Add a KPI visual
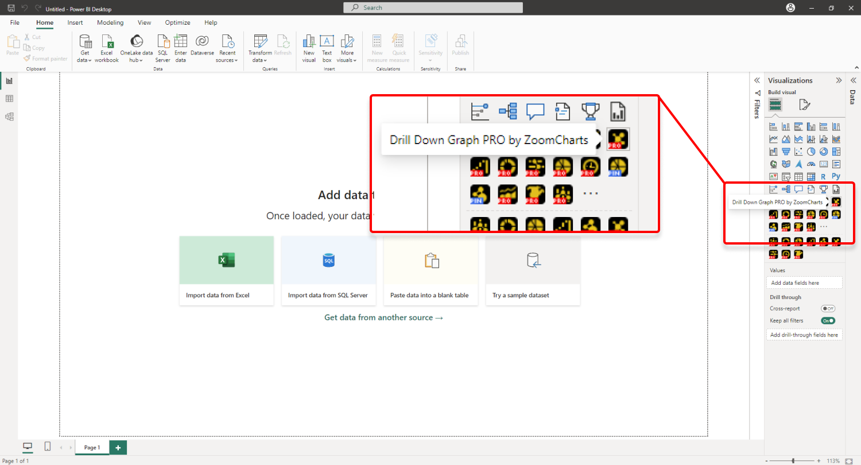 coord(773,177)
